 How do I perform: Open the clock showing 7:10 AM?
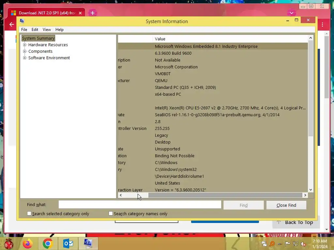[x=320, y=241]
